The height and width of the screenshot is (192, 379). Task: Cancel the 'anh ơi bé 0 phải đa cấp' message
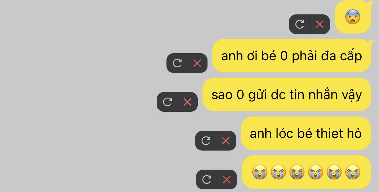[197, 63]
